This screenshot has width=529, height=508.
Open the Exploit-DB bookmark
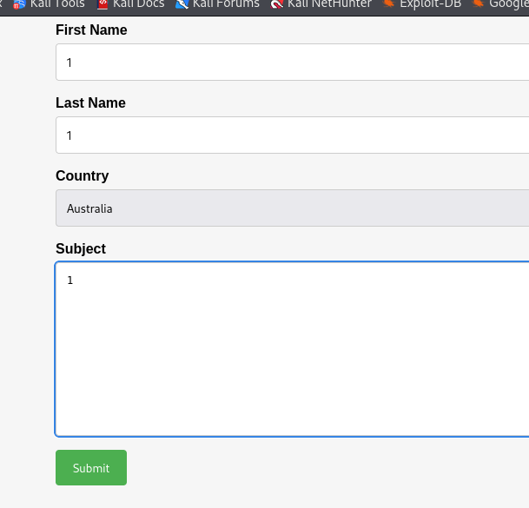click(422, 4)
